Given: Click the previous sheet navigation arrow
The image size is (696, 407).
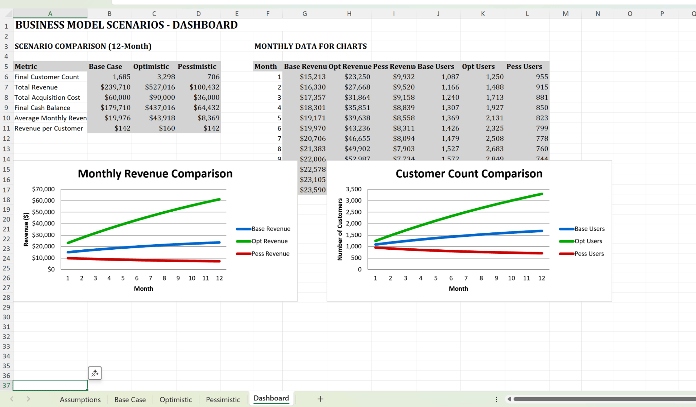Looking at the screenshot, I should click(x=12, y=399).
